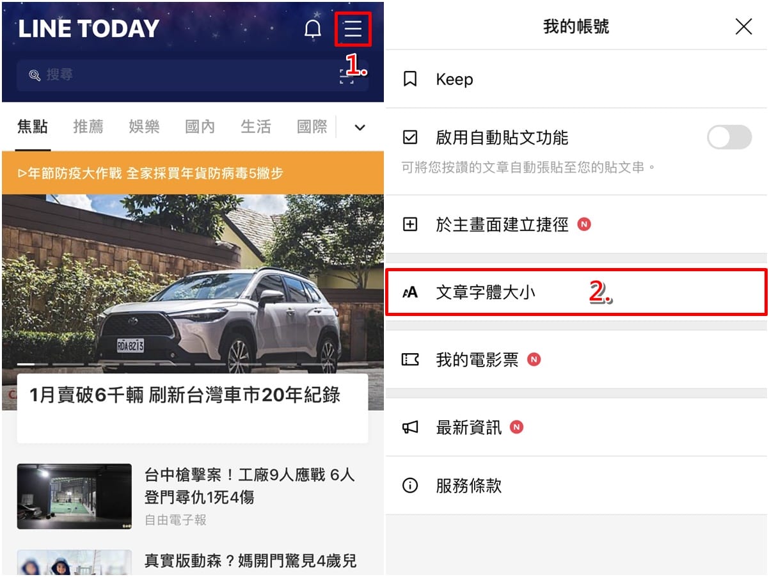Click the LINE TODAY logo
This screenshot has width=769, height=577.
pos(88,29)
